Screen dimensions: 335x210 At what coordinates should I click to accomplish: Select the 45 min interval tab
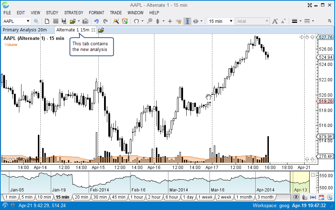click(119, 197)
